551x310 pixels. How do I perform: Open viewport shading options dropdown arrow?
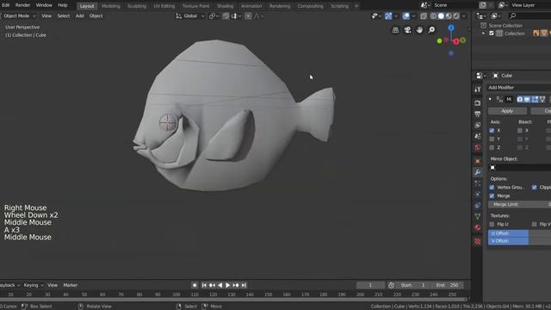tap(464, 15)
